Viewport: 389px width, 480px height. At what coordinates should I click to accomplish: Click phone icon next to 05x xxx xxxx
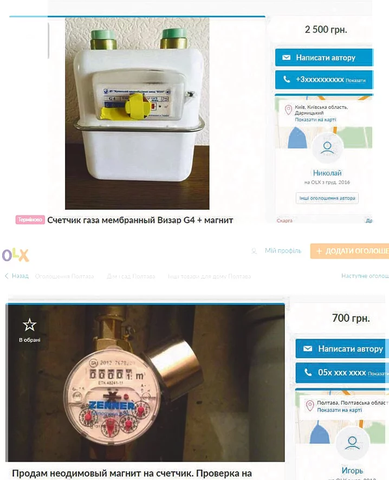[308, 372]
